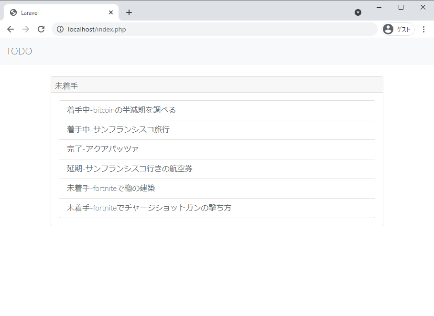
Task: Click the TODO page heading
Action: click(x=19, y=51)
